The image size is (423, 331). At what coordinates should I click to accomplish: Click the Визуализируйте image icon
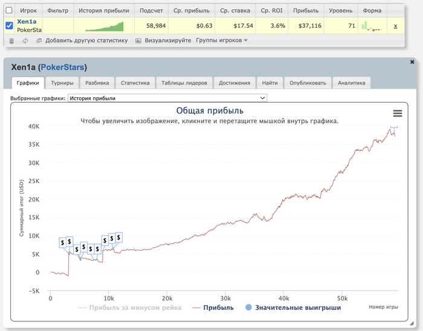138,40
